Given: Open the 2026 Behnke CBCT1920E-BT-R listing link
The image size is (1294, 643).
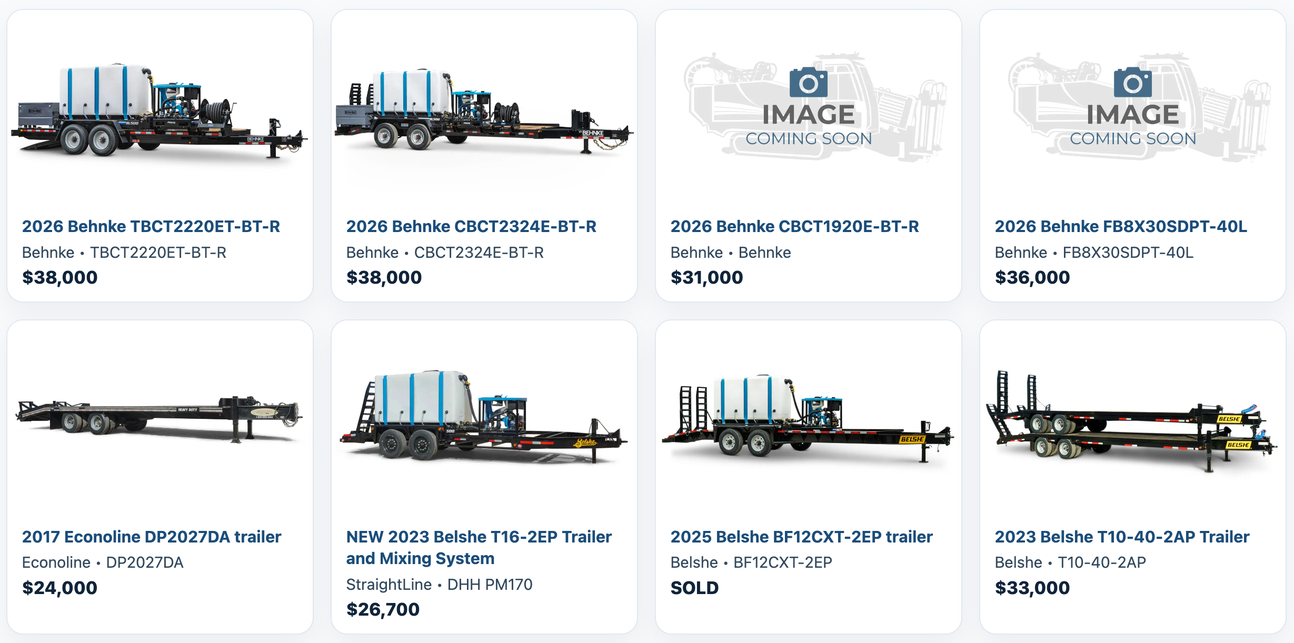Looking at the screenshot, I should coord(794,226).
